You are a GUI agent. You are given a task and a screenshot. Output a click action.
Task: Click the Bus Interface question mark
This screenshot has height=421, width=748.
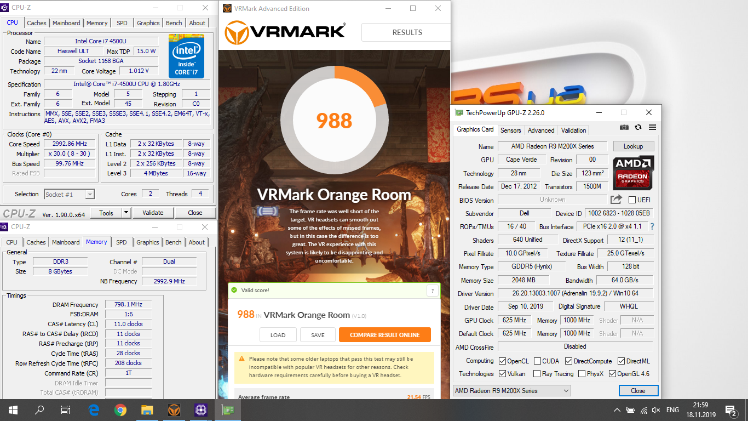coord(652,226)
